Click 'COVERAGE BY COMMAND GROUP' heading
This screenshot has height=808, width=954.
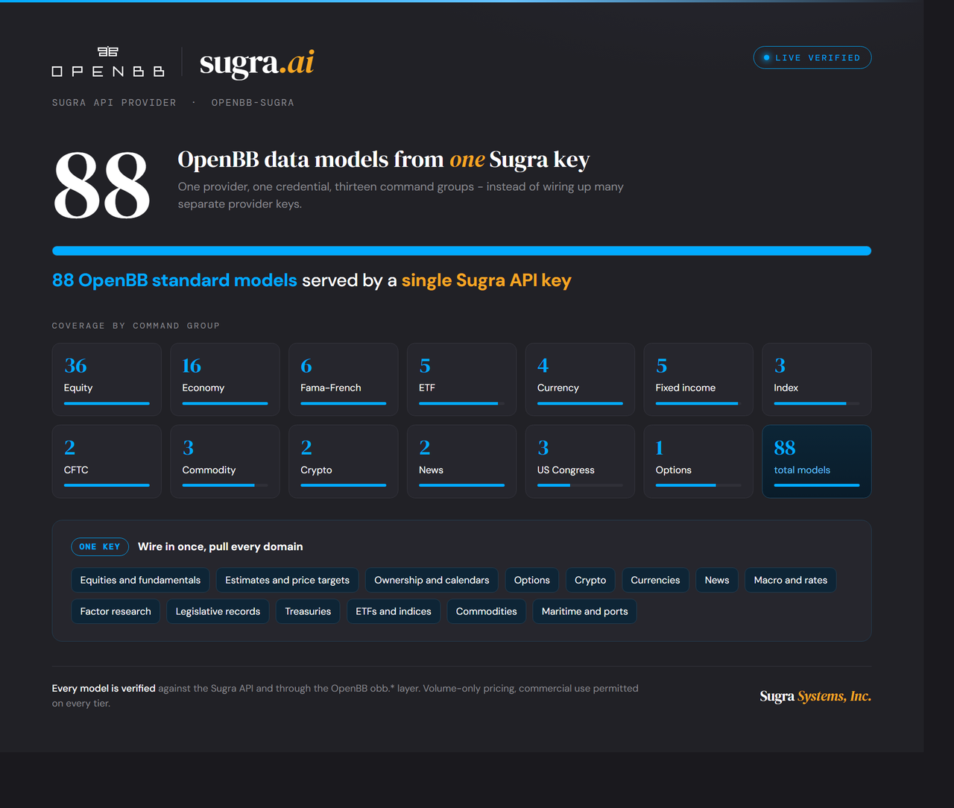tap(136, 326)
